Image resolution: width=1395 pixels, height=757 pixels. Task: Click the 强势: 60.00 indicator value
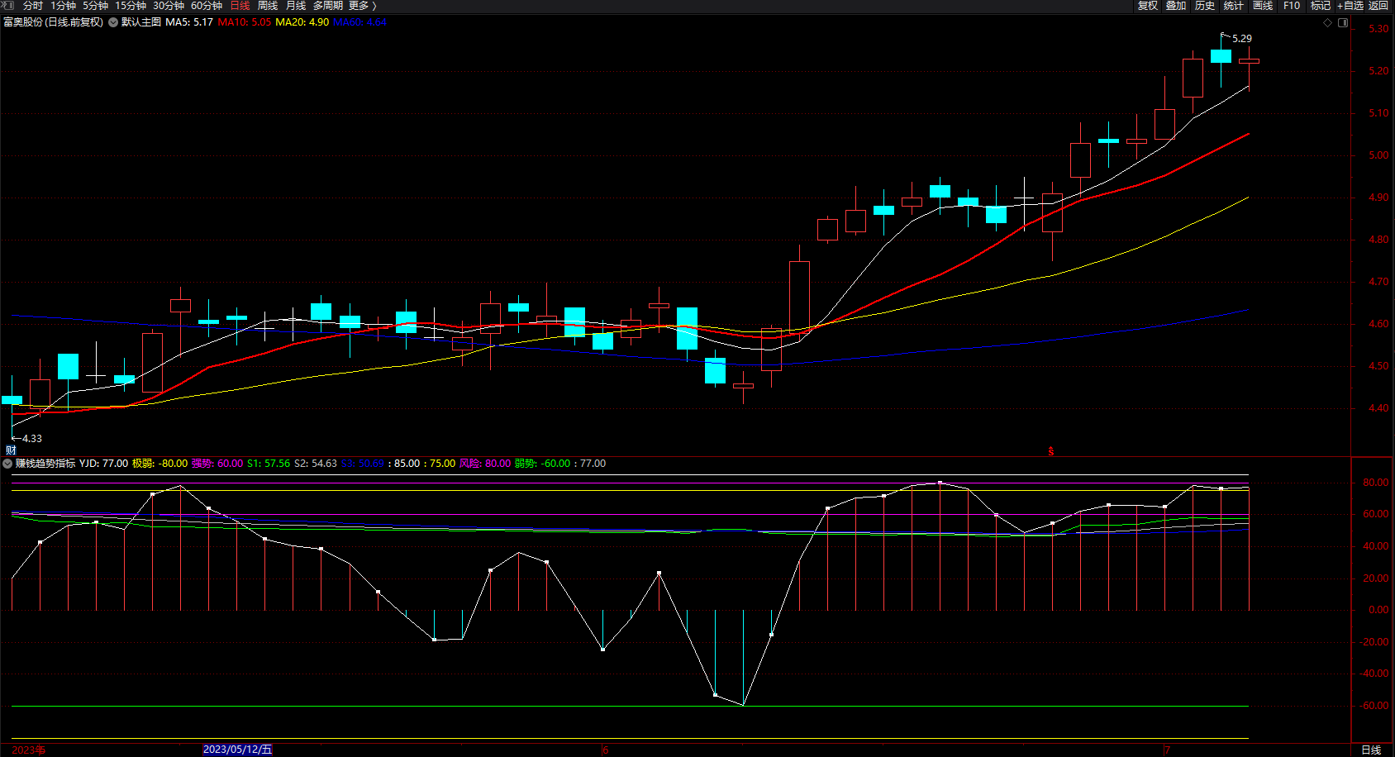point(217,464)
